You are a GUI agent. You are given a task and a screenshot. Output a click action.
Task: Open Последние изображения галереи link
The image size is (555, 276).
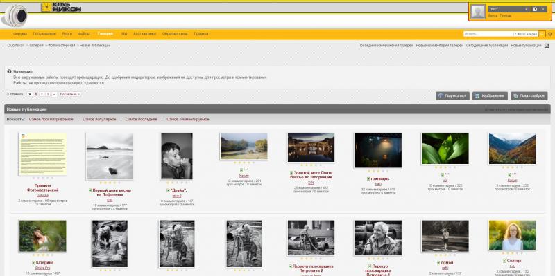click(386, 46)
